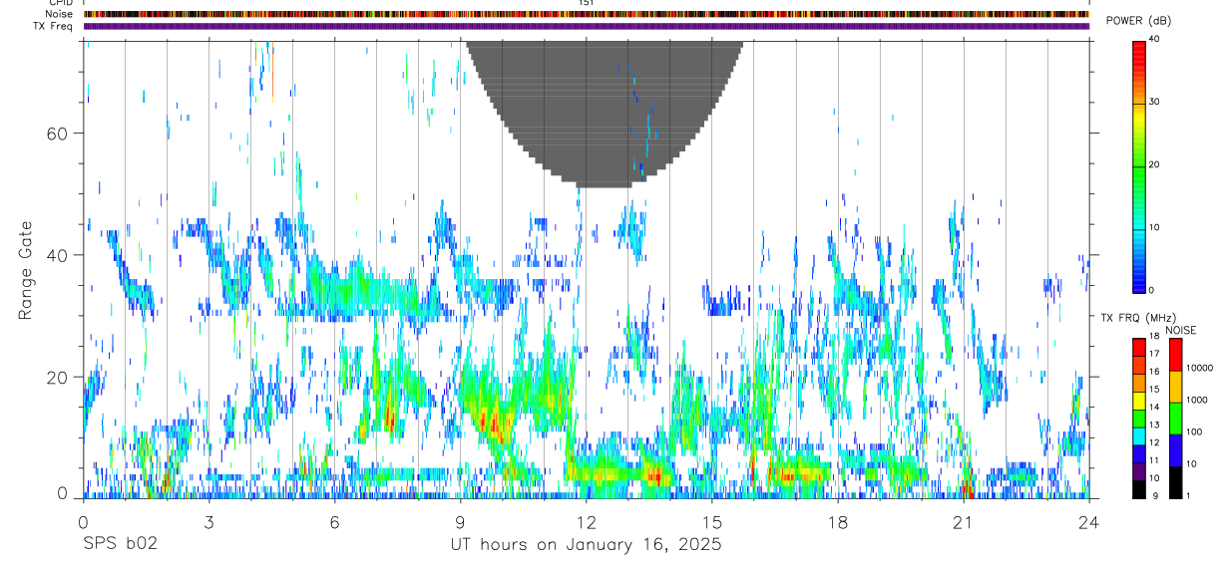This screenshot has height=565, width=1225.
Task: Click the cyan swatch in TX FRQ legend
Action: coord(1139,434)
